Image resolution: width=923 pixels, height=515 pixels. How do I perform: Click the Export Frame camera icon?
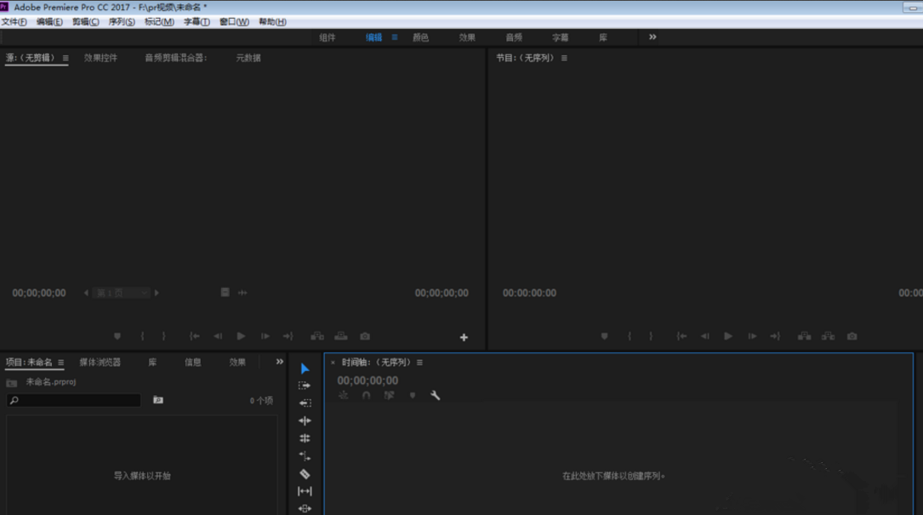[851, 336]
